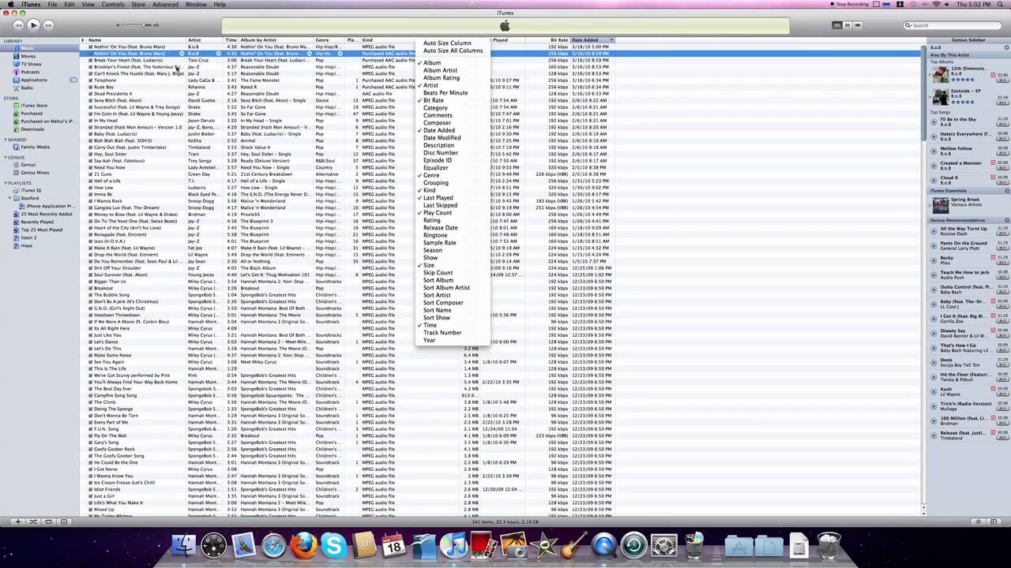
Task: Uncheck Time column in context menu
Action: (x=430, y=325)
